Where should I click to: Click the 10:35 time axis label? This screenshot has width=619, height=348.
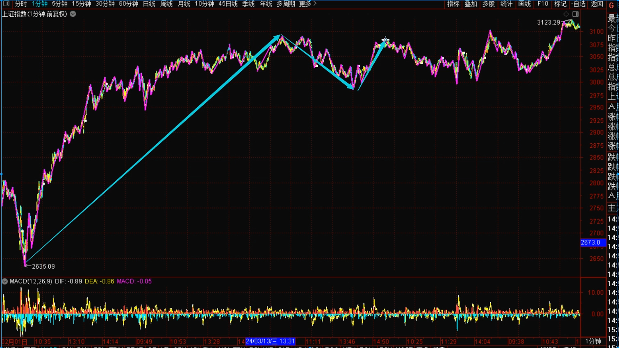[x=43, y=341]
